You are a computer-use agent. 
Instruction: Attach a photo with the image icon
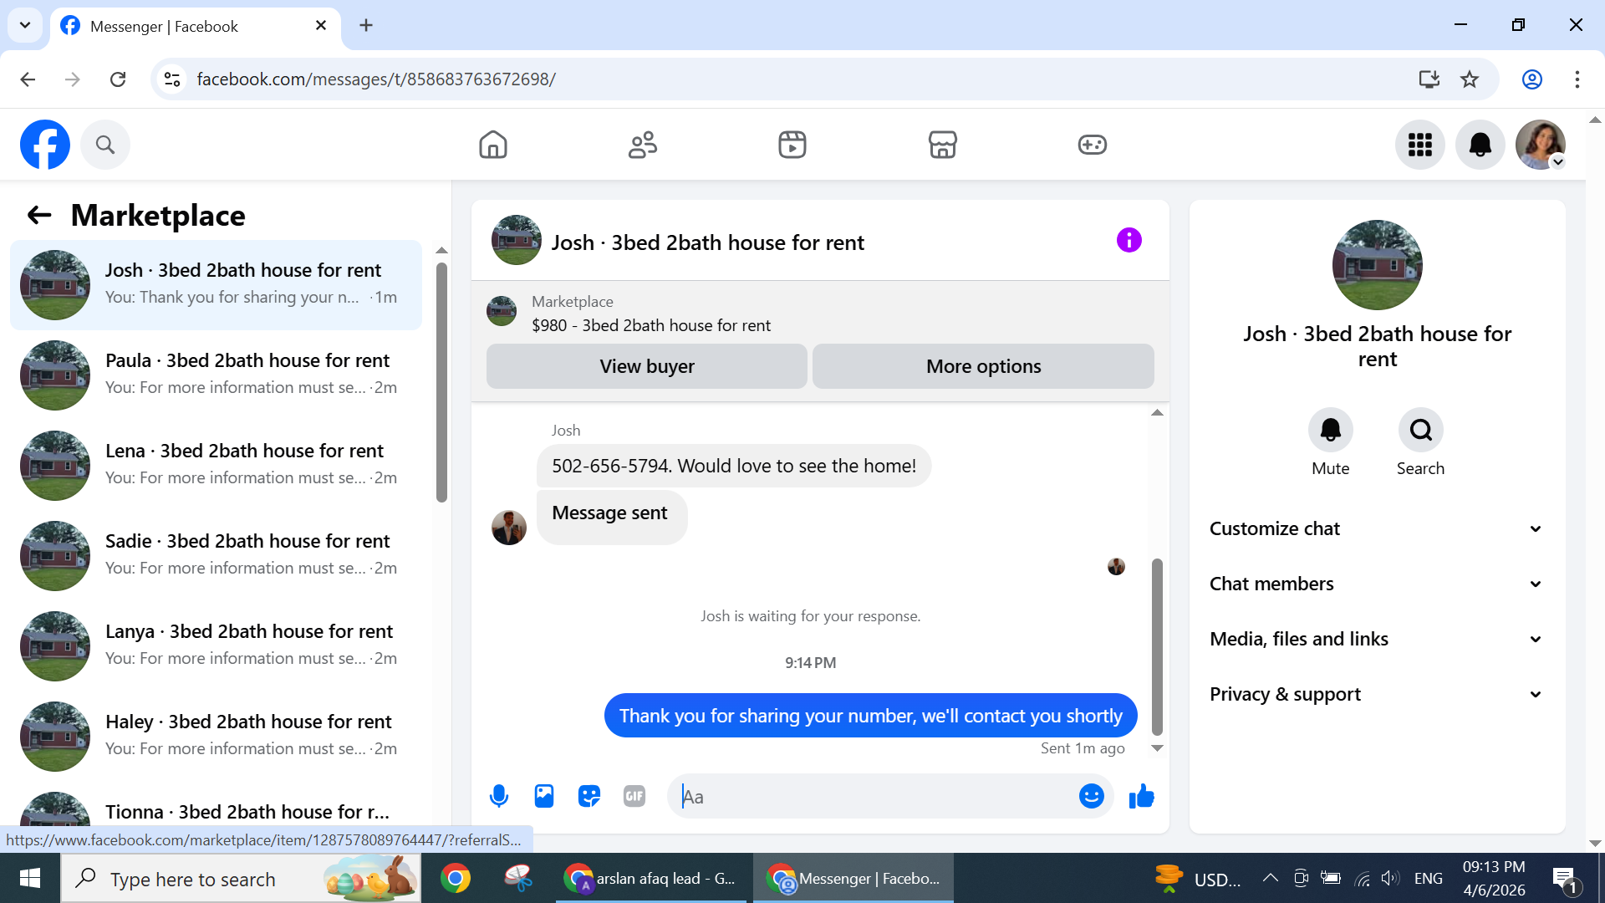click(544, 796)
